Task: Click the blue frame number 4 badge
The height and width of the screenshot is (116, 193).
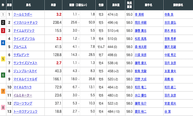Action: pyautogui.click(x=3, y=43)
